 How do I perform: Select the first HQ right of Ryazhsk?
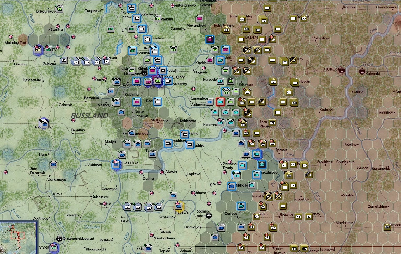coord(299,216)
